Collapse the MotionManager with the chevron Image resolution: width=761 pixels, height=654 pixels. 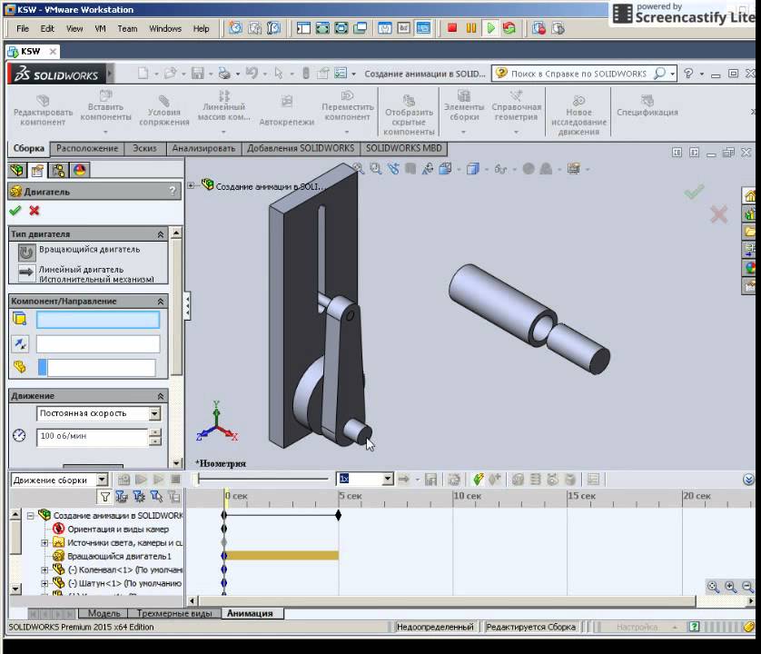coord(748,480)
